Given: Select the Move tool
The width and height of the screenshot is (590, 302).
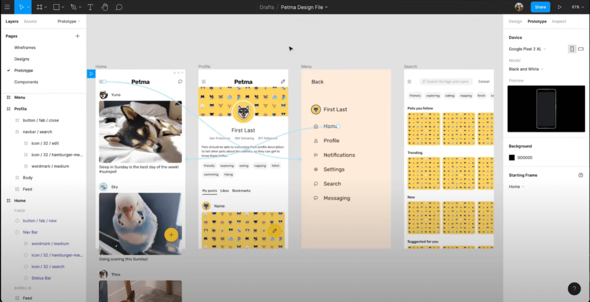Looking at the screenshot, I should 21,6.
